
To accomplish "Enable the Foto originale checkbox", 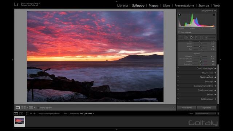I will pyautogui.click(x=179, y=32).
